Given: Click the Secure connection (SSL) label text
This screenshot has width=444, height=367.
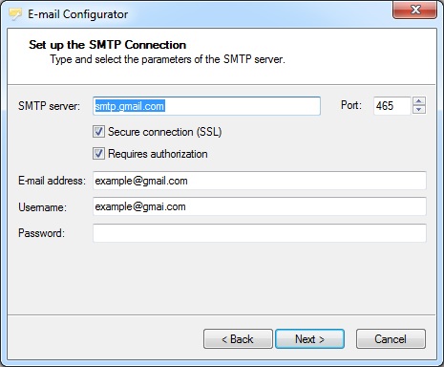Looking at the screenshot, I should point(165,132).
